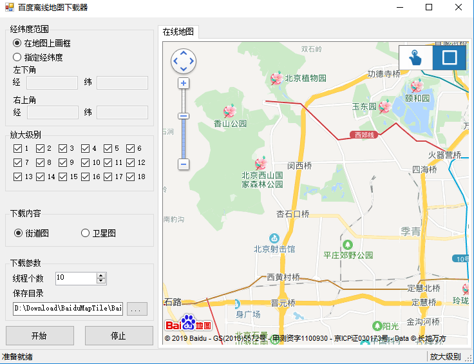The width and height of the screenshot is (474, 364).
Task: Click the 放大级别 status bar entry
Action: pos(445,357)
